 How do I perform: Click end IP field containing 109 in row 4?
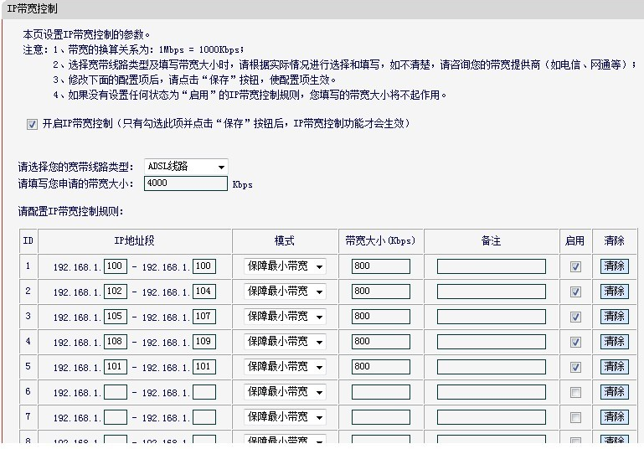coord(204,342)
